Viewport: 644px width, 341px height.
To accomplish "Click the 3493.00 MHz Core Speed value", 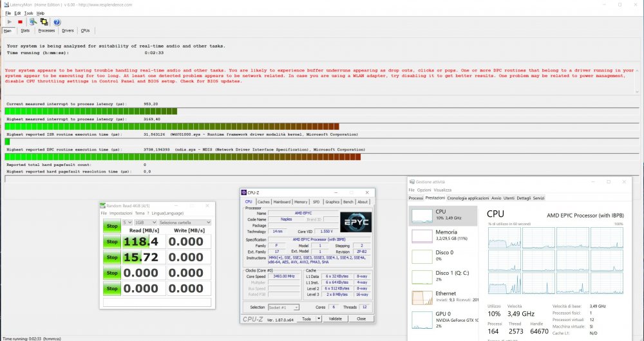I will point(284,277).
